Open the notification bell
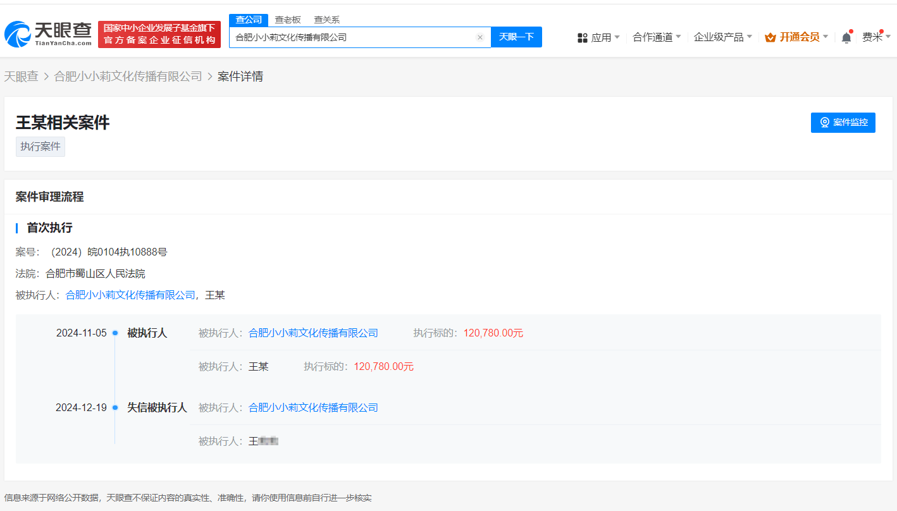This screenshot has width=897, height=511. pos(846,37)
